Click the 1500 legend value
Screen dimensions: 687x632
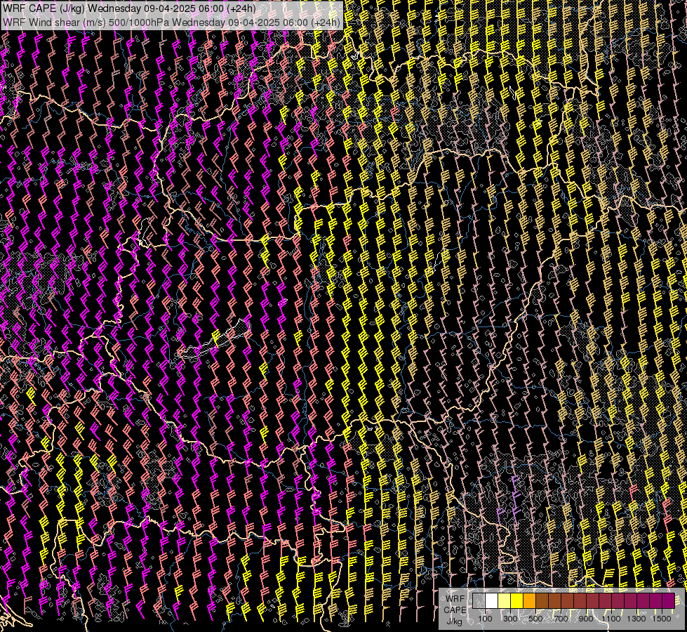[662, 619]
